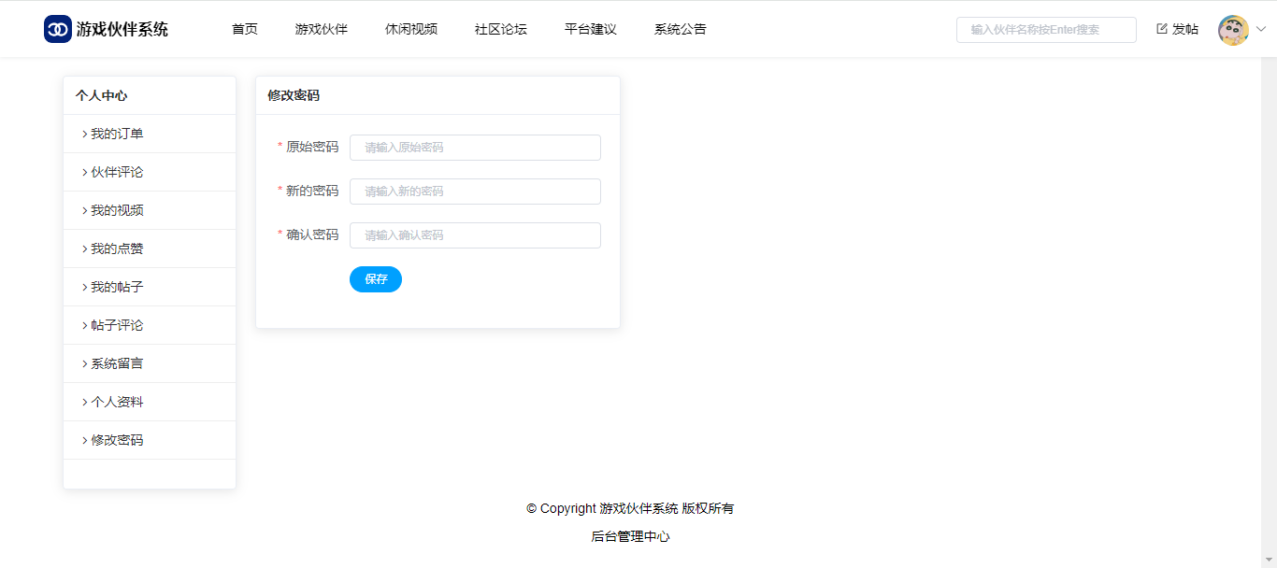Screen dimensions: 1277x568
Task: Select 修改密码 sidebar item
Action: point(150,440)
